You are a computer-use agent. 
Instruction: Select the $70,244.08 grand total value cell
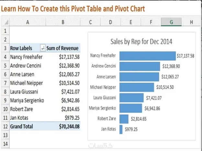[69, 126]
